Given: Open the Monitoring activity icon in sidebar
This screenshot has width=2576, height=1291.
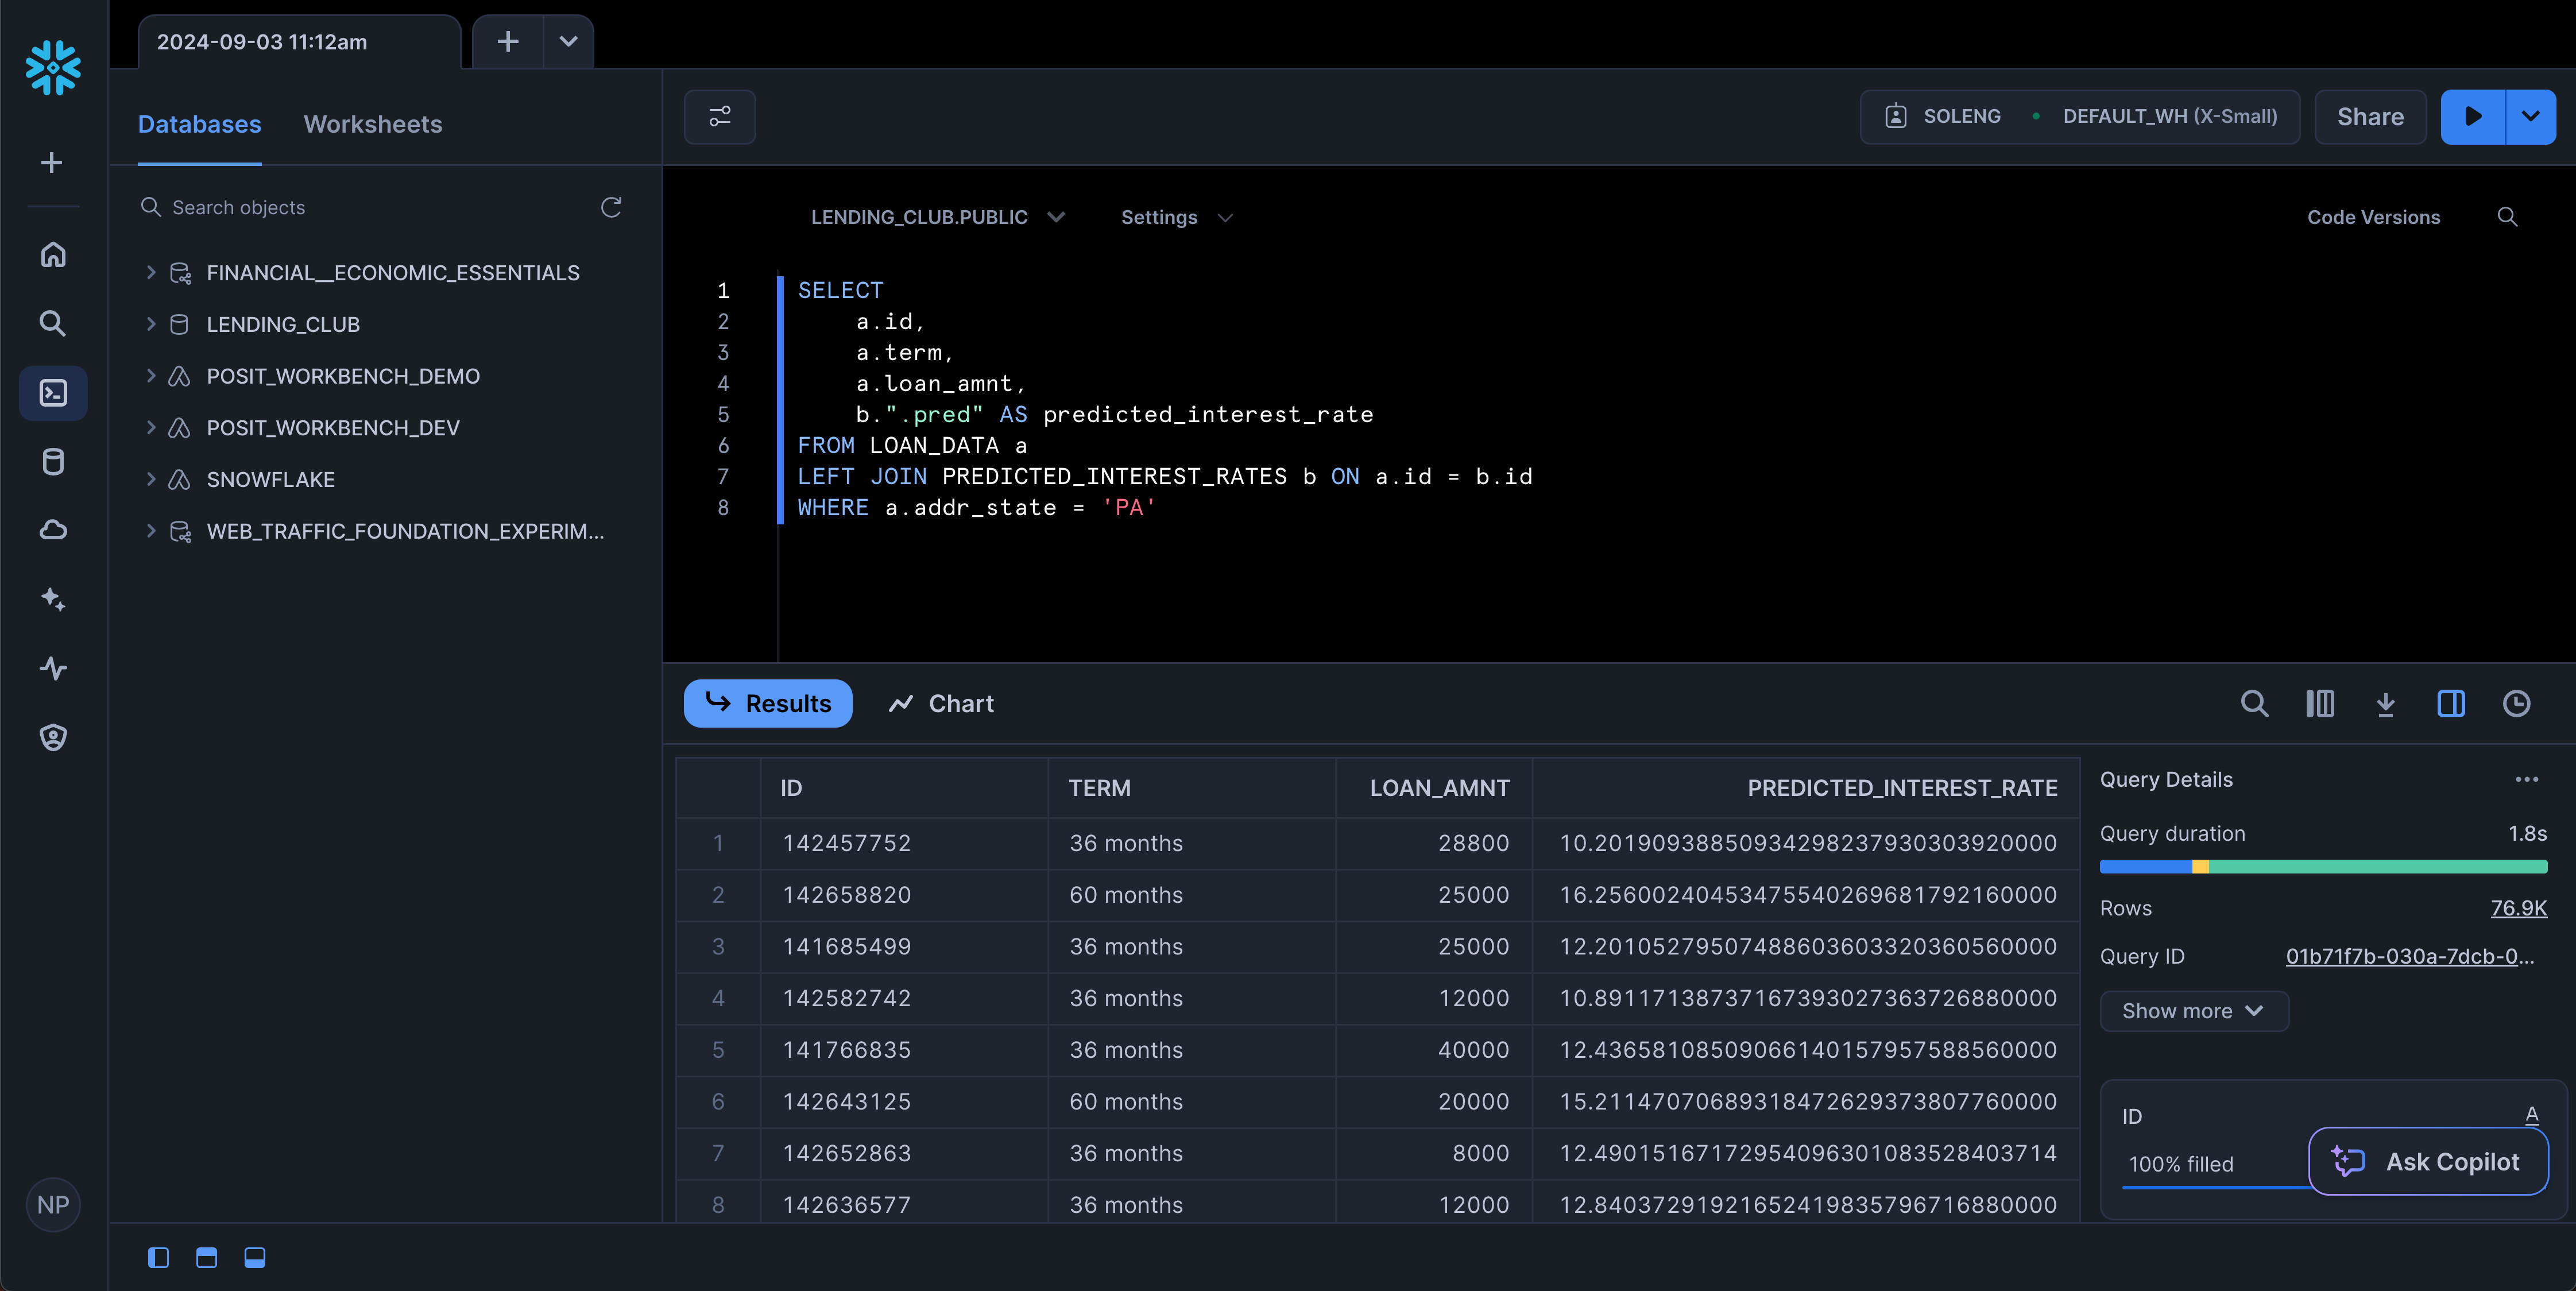Looking at the screenshot, I should (x=53, y=668).
